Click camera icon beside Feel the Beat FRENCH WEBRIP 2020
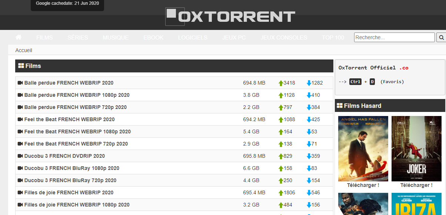 [x=20, y=119]
